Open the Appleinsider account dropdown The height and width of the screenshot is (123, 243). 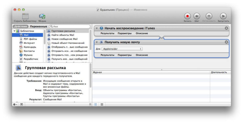(122, 49)
